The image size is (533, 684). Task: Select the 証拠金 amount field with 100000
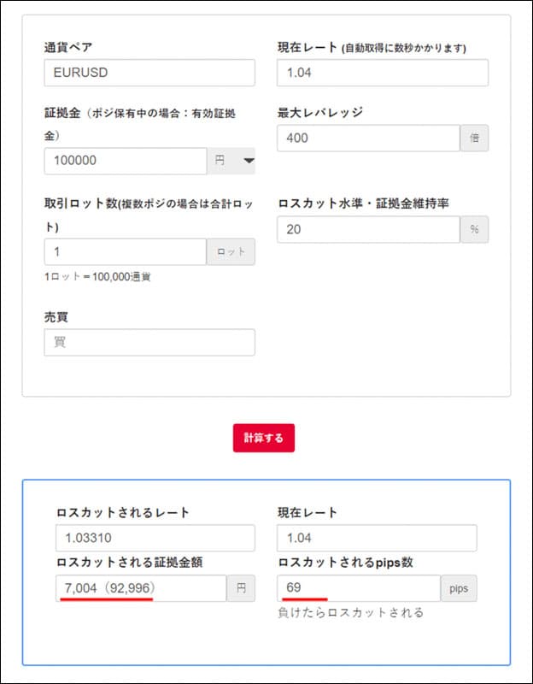(x=125, y=161)
